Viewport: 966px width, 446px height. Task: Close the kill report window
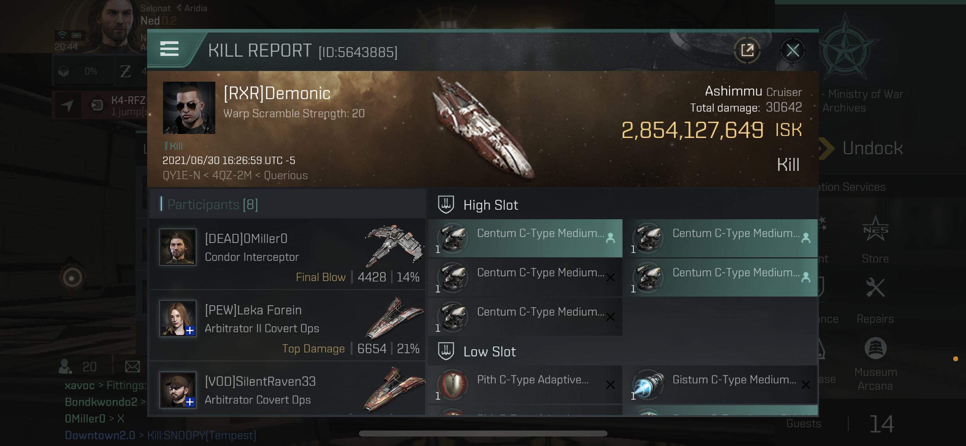(792, 50)
